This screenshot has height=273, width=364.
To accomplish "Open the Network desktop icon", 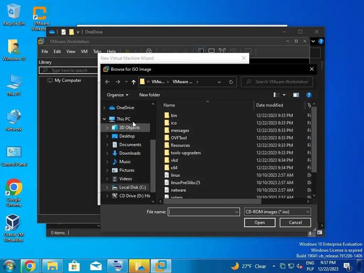I will (14, 120).
